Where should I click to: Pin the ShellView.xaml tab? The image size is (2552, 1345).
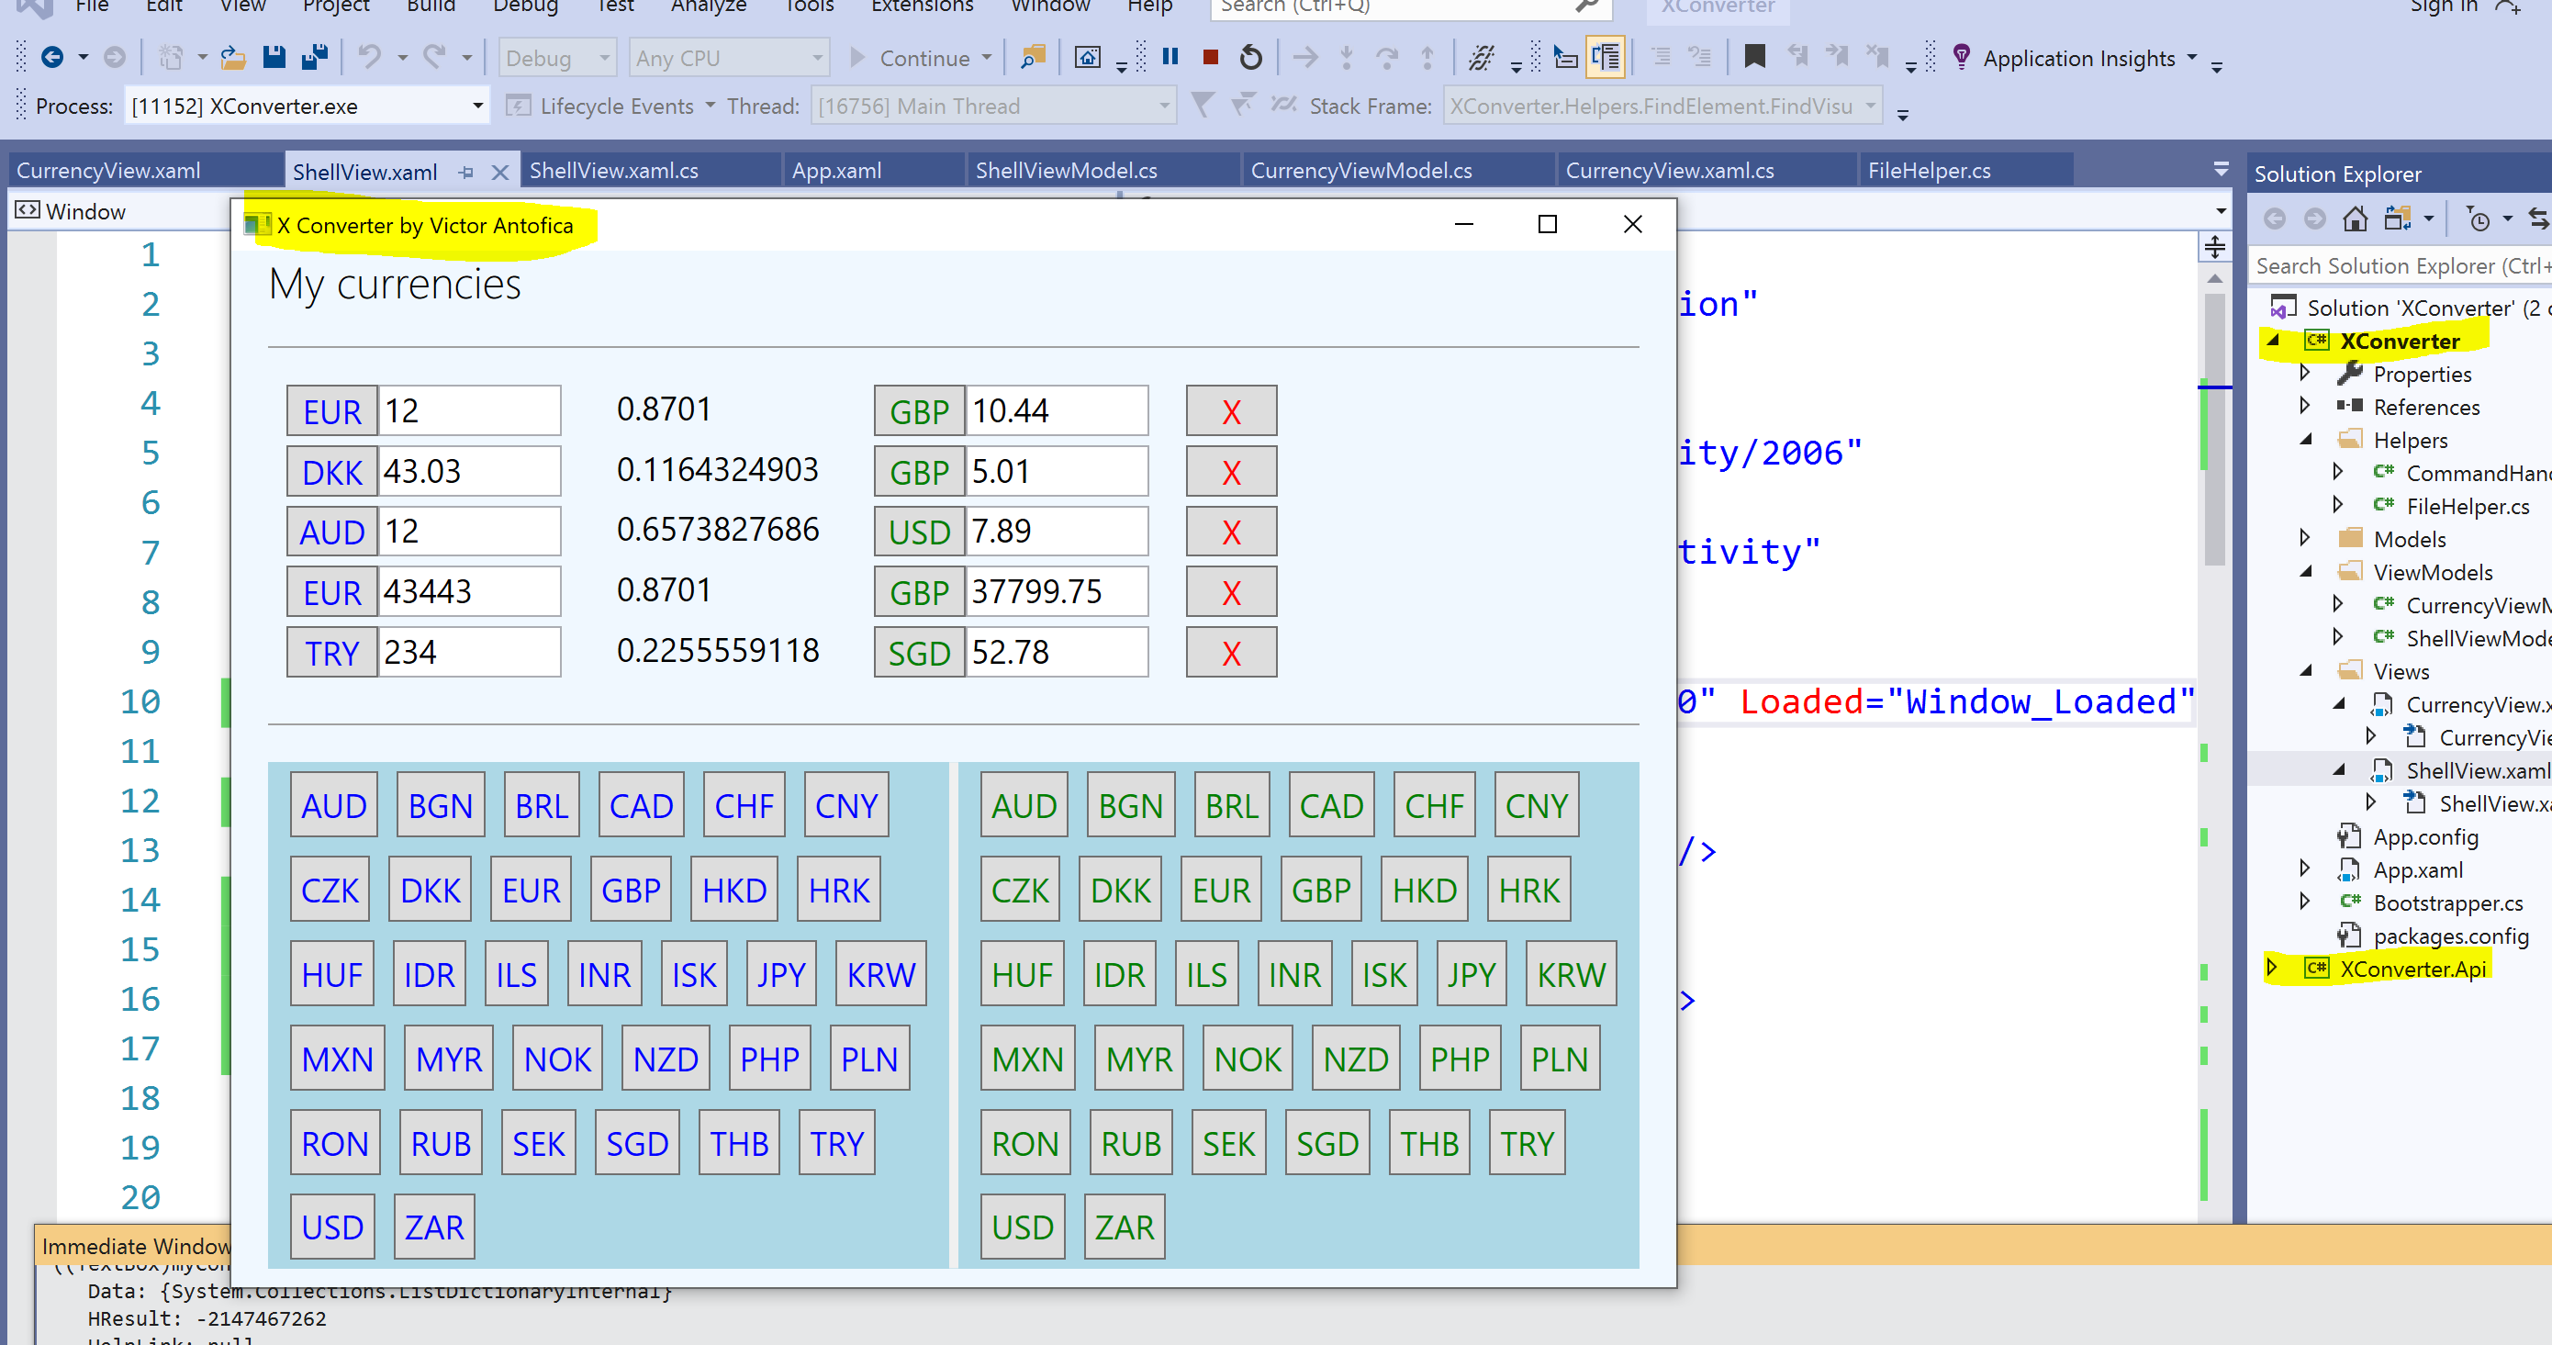465,173
